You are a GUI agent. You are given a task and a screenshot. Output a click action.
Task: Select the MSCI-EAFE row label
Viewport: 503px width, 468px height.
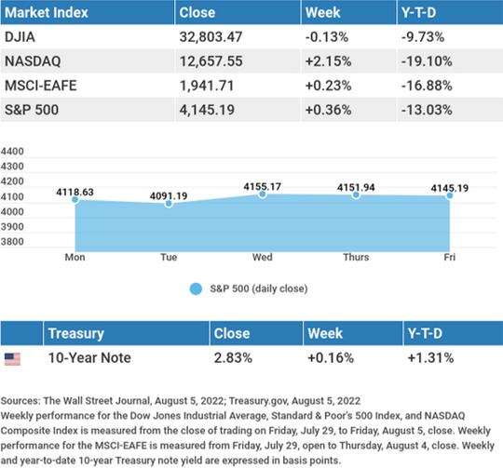[41, 86]
